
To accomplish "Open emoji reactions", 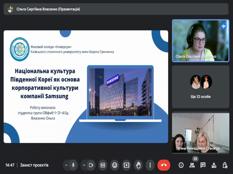I will [115, 165].
